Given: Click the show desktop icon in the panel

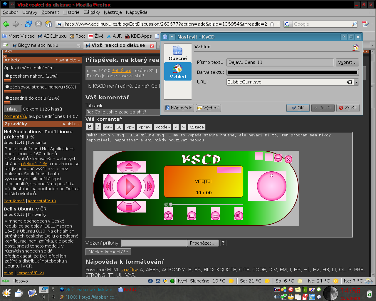Looking at the screenshot, I should coord(32,293).
